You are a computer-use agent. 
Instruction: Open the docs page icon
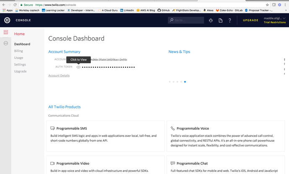point(220,20)
